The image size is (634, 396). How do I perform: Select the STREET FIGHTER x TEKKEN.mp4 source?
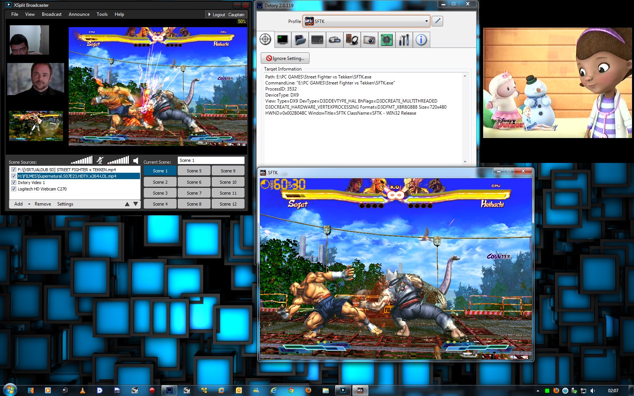pos(75,170)
